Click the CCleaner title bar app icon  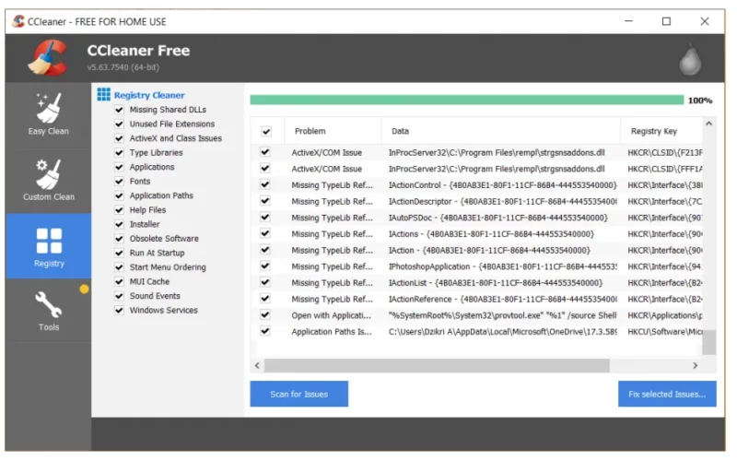tap(18, 21)
